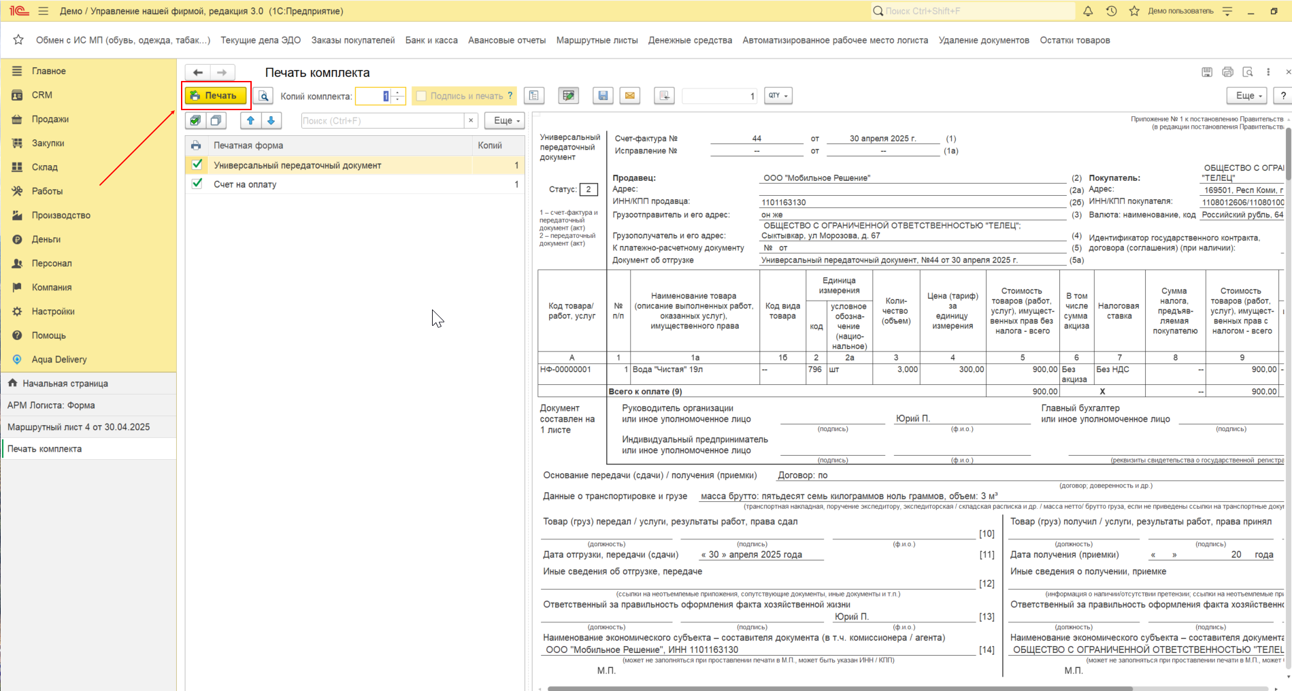The image size is (1292, 691).
Task: Check all forms with the green checkmark icon
Action: 195,120
